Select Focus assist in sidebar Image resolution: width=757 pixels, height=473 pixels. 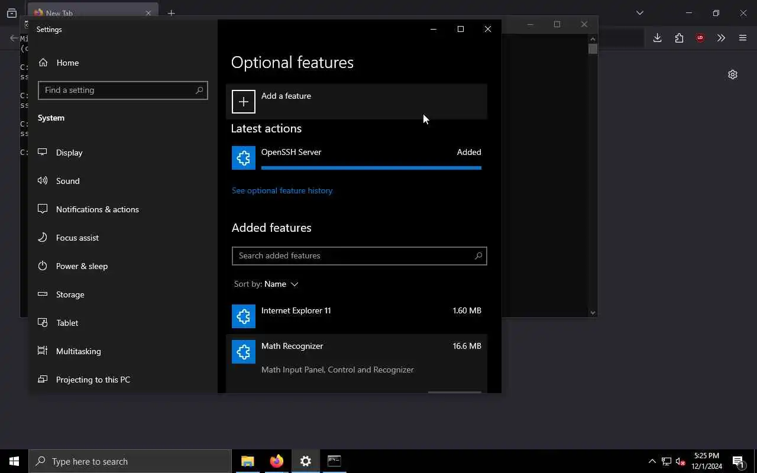tap(122, 238)
